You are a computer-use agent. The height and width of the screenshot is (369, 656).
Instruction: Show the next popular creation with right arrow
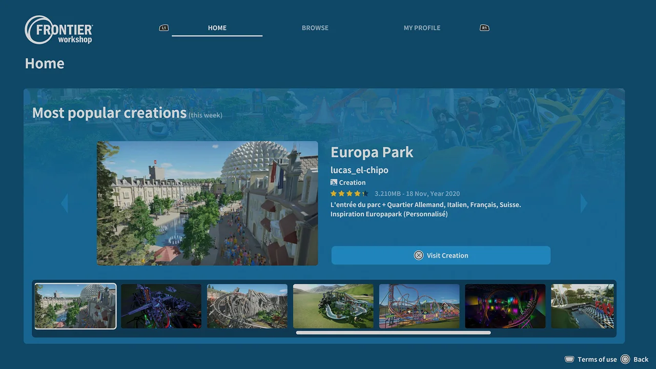pos(584,203)
